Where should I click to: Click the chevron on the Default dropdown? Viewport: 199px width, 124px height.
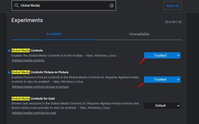coord(178,106)
